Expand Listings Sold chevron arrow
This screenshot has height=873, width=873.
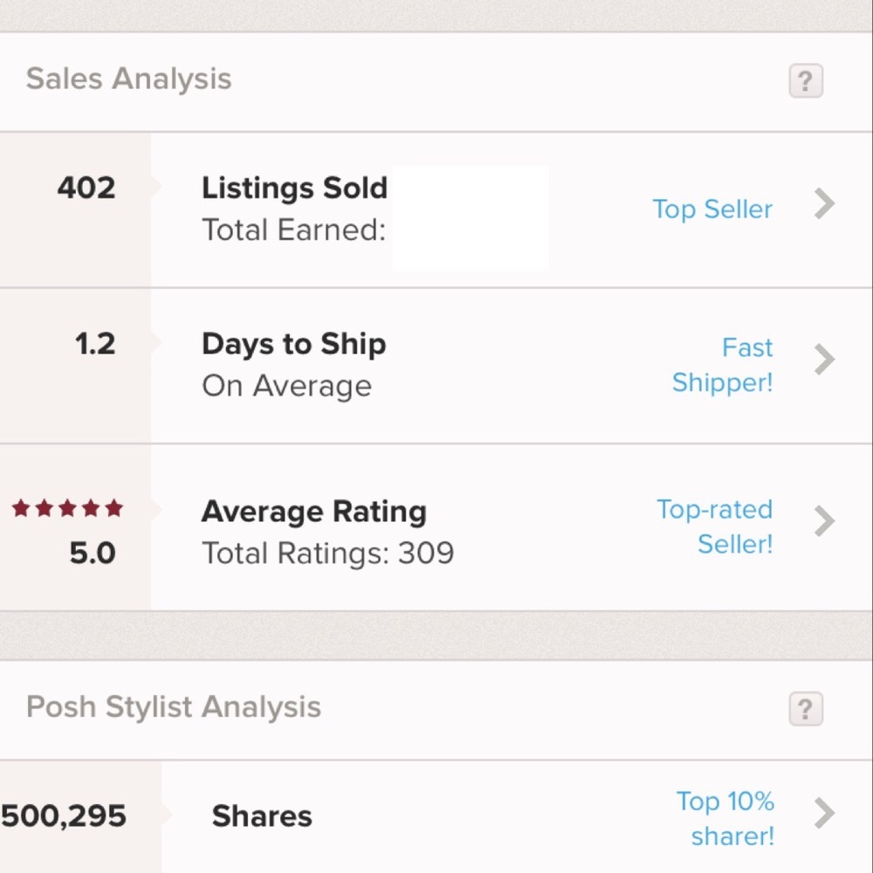(x=824, y=203)
